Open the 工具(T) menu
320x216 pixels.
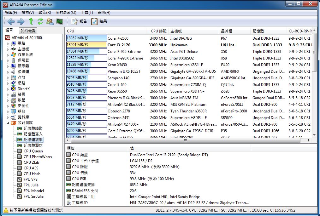87,13
